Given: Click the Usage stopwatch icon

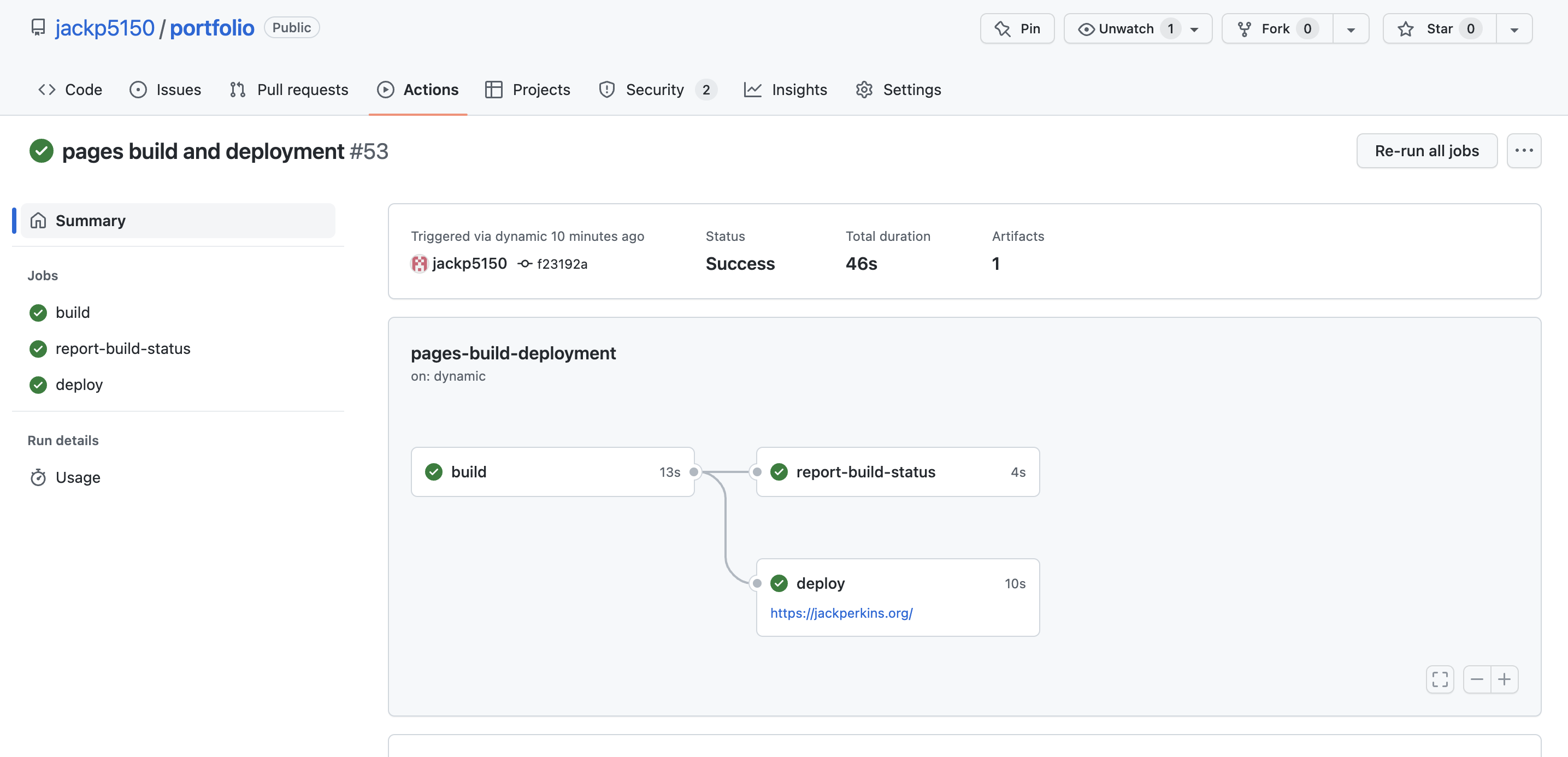Looking at the screenshot, I should (x=38, y=478).
